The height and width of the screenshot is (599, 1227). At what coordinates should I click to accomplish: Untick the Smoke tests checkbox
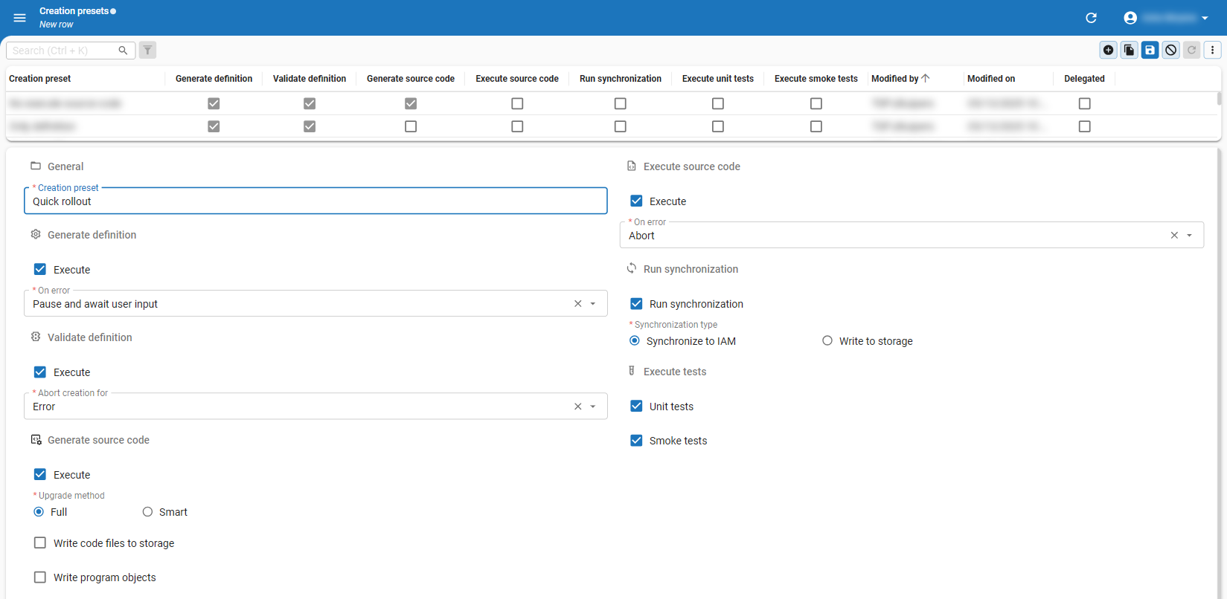pos(636,440)
